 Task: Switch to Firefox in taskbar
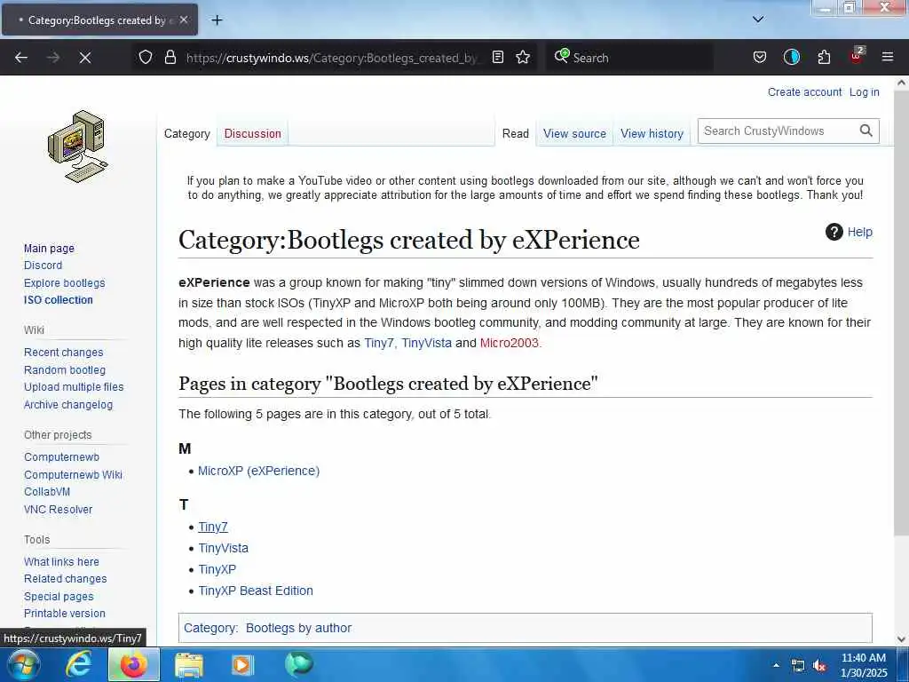[x=133, y=664]
